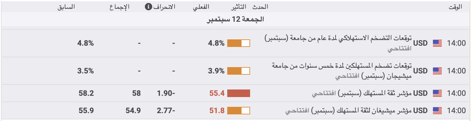Click the orange impact bar beside 3.9%
This screenshot has height=121, width=471.
(x=239, y=71)
